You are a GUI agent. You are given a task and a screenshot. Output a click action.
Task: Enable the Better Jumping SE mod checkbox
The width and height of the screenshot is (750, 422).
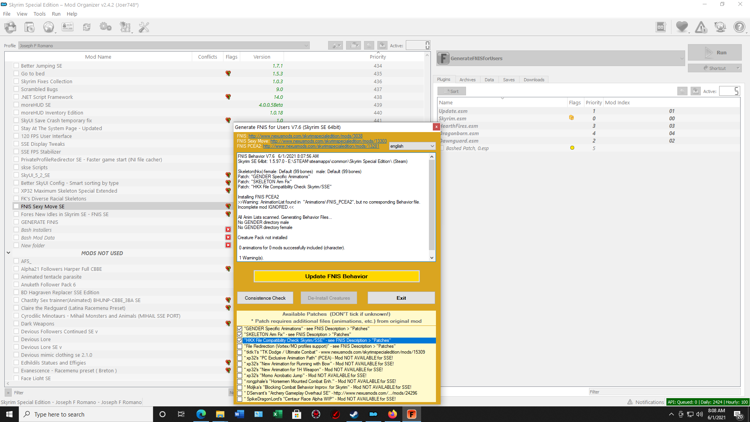(x=16, y=66)
